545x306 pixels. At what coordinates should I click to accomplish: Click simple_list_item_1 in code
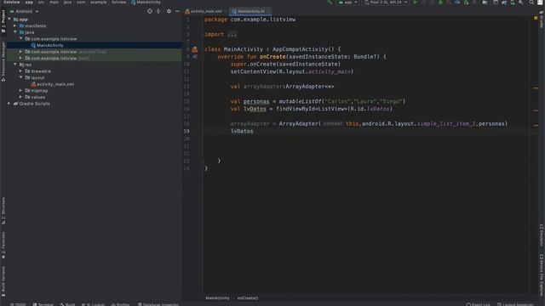tap(446, 123)
